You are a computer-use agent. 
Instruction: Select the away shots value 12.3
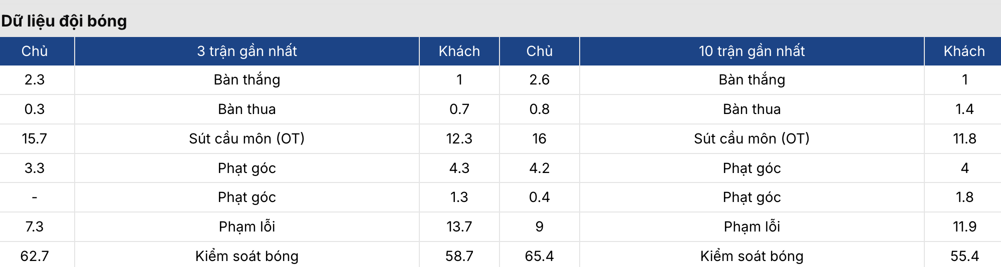tap(459, 138)
